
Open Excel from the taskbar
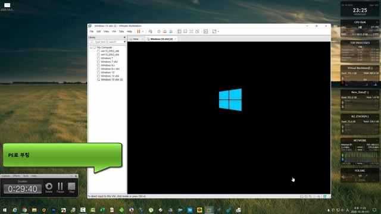coord(102,210)
